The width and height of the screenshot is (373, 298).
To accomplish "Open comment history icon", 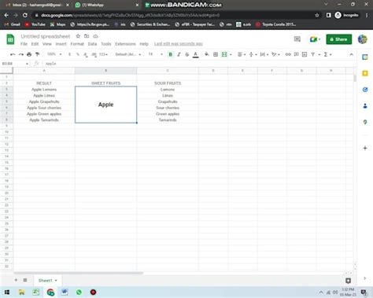I will click(x=297, y=39).
